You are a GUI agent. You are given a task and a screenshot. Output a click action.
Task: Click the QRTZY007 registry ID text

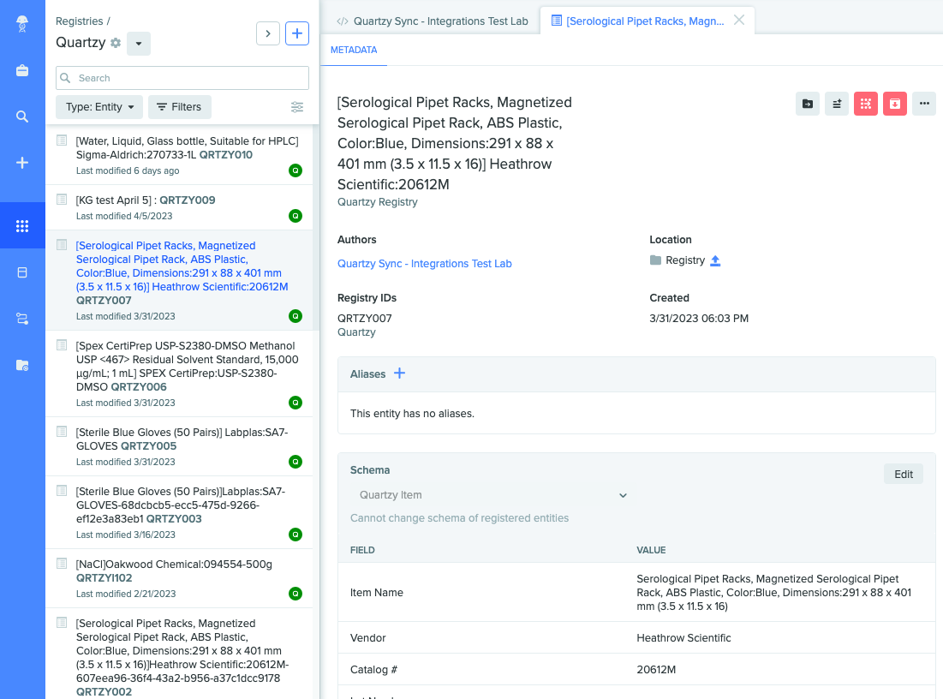[365, 318]
